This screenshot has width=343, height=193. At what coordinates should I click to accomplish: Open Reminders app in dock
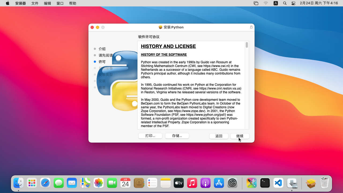click(152, 183)
